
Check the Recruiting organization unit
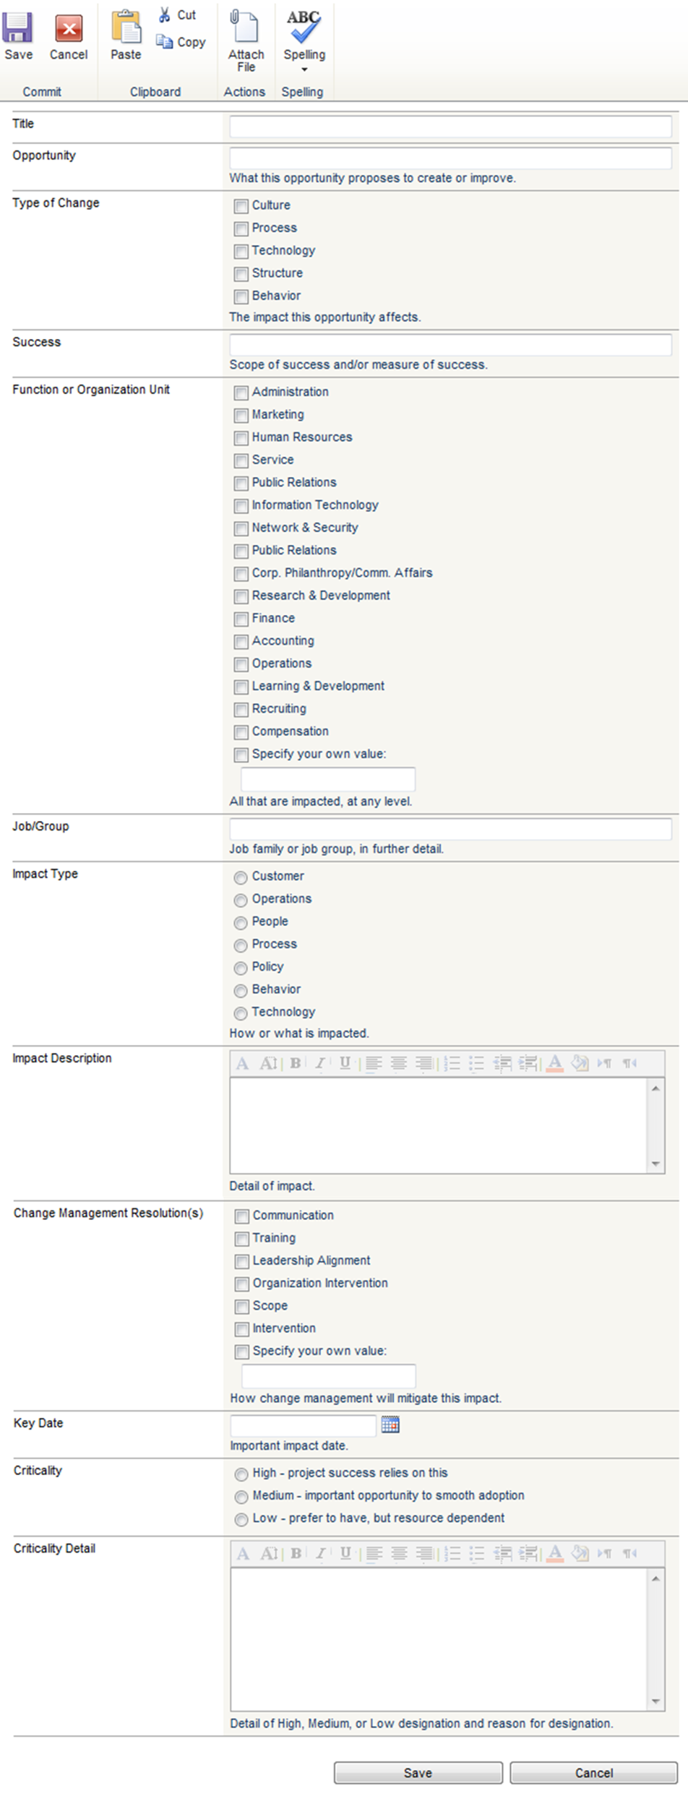(241, 710)
